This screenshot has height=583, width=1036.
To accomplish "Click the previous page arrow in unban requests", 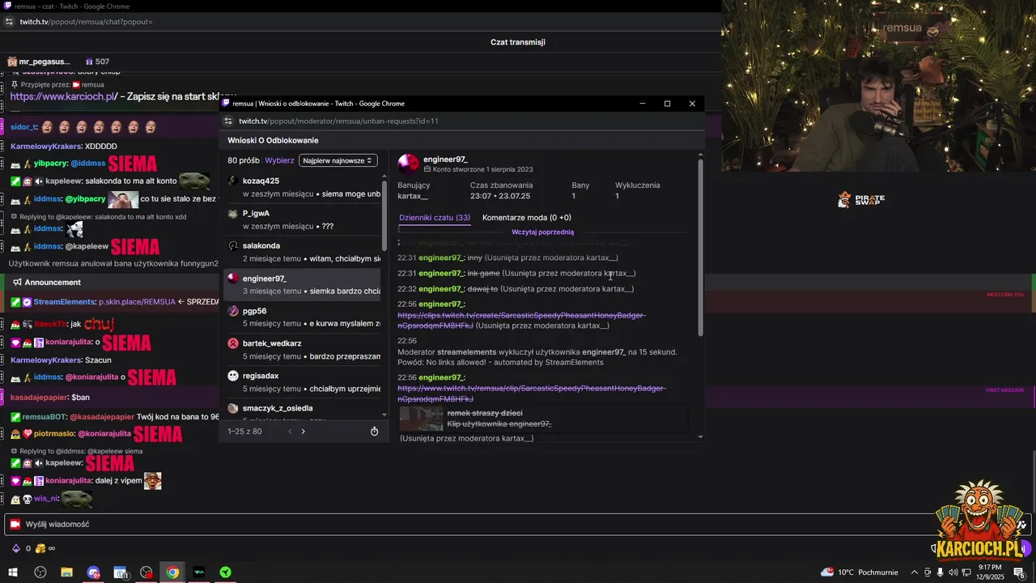I will coord(290,432).
